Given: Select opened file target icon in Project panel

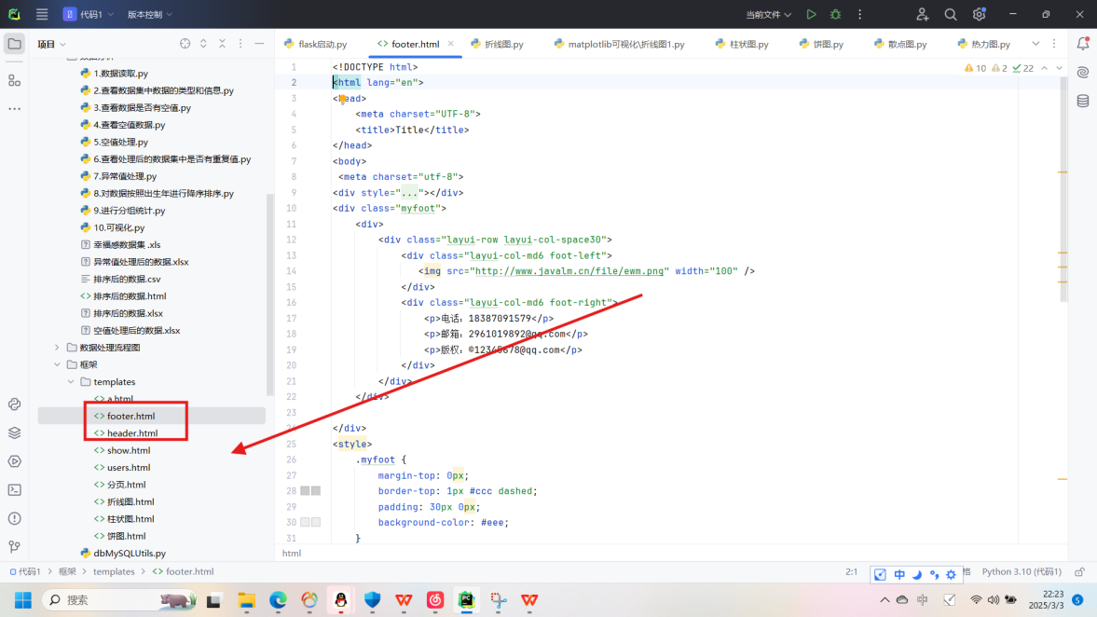Looking at the screenshot, I should pos(185,44).
